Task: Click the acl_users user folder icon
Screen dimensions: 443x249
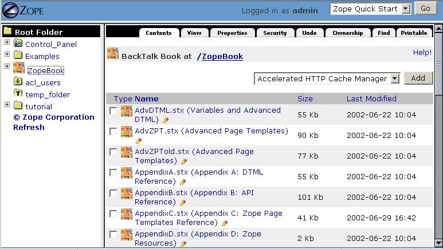Action: (18, 82)
